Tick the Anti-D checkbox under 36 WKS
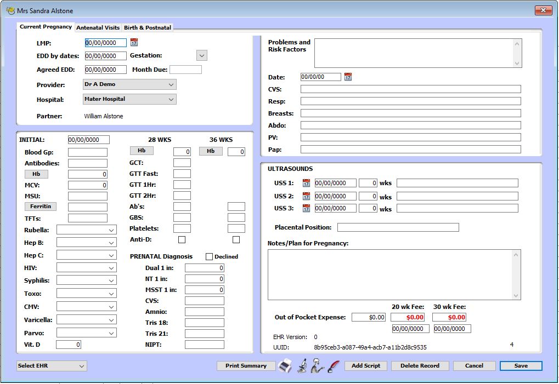 click(236, 239)
